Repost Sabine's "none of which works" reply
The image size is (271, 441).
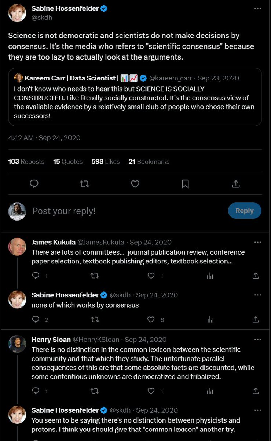(95, 320)
